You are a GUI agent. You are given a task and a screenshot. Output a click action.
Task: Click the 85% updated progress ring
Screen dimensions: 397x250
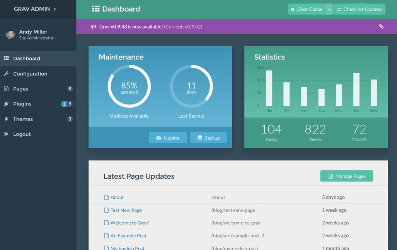coord(129,86)
